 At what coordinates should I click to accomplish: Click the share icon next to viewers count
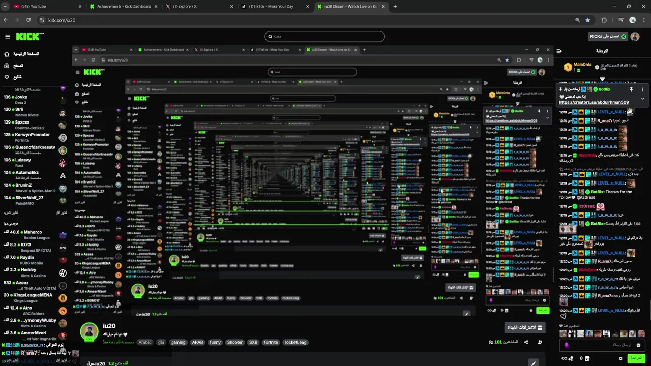pyautogui.click(x=526, y=342)
